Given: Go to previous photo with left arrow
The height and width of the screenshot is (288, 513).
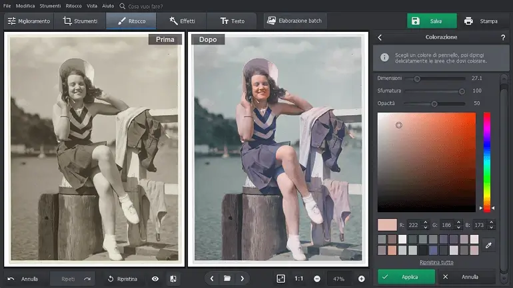Looking at the screenshot, I should click(x=212, y=279).
